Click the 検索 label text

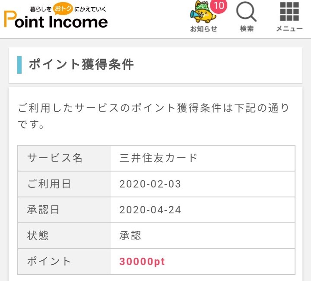coord(247,29)
